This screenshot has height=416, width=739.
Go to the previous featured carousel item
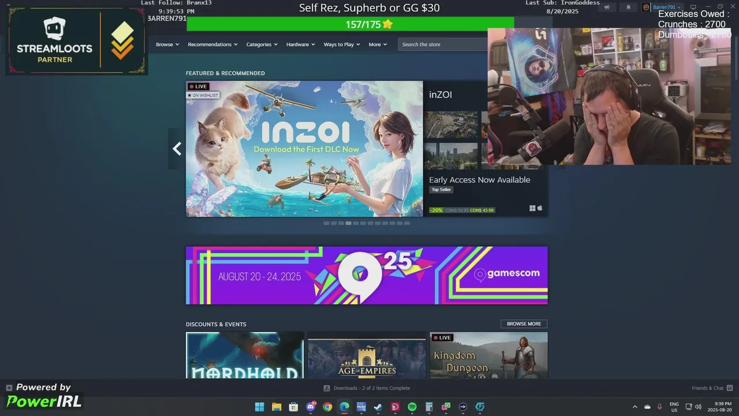[x=177, y=149]
